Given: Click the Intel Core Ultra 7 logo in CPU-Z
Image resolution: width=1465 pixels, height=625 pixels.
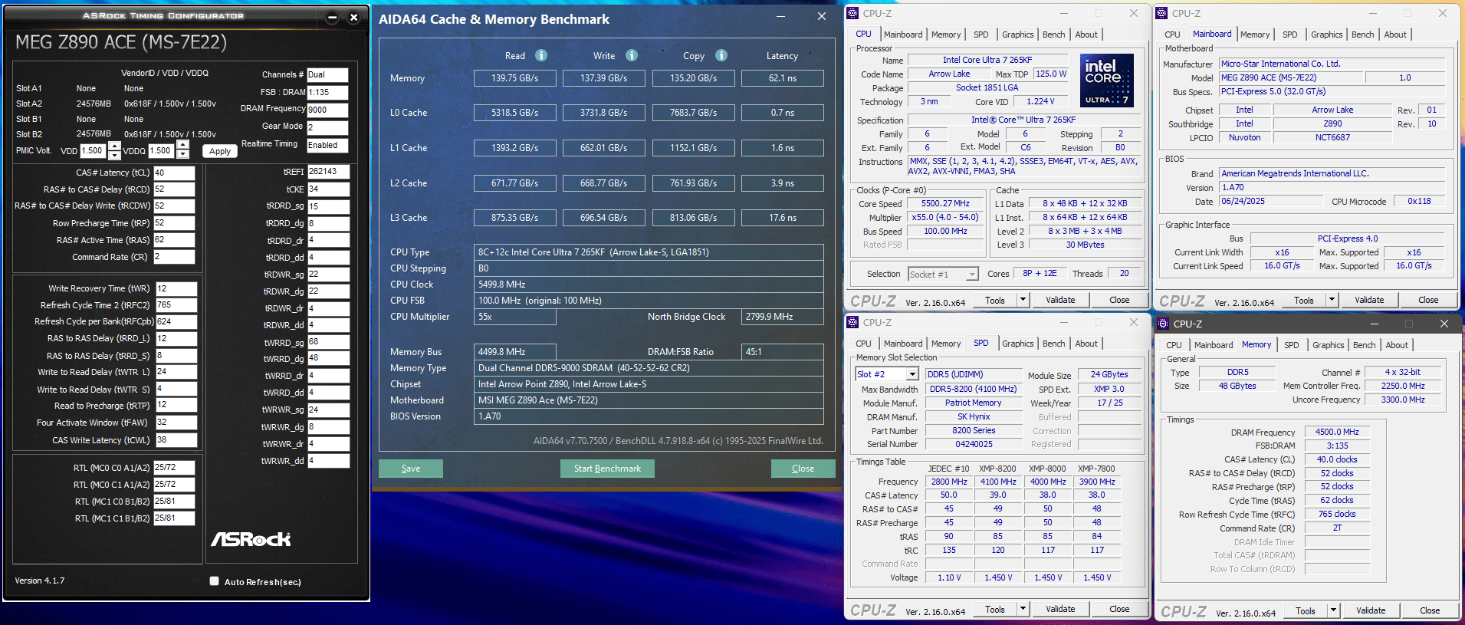Looking at the screenshot, I should (1107, 81).
